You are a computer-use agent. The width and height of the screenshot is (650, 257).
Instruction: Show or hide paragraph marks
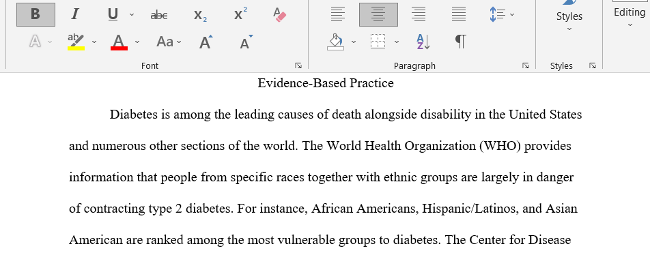point(460,42)
